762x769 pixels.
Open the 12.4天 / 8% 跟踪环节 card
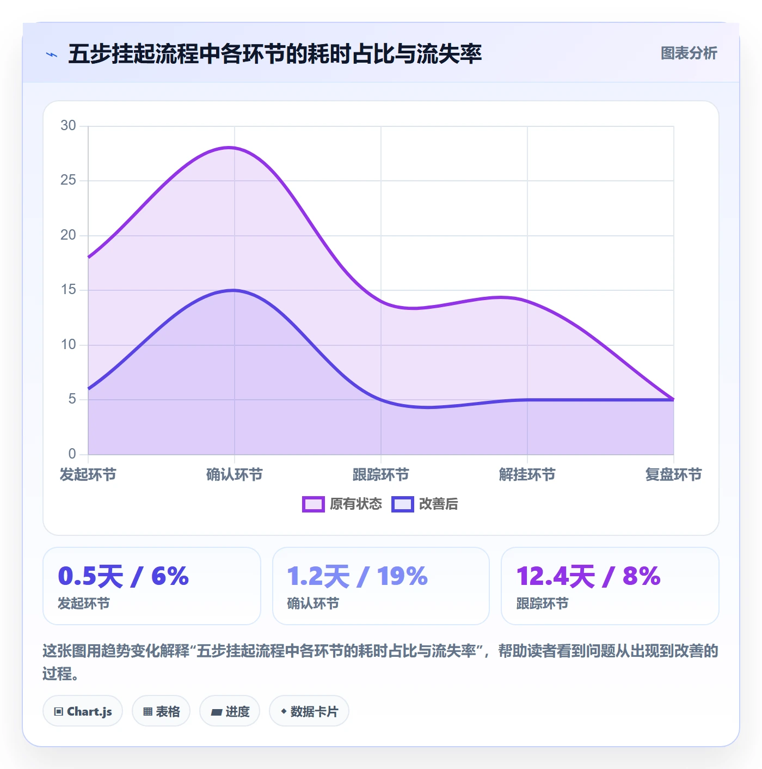click(x=610, y=586)
